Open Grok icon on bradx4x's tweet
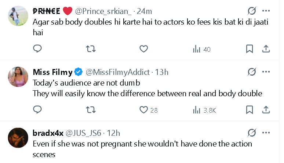This screenshot has width=284, height=163. pyautogui.click(x=252, y=133)
